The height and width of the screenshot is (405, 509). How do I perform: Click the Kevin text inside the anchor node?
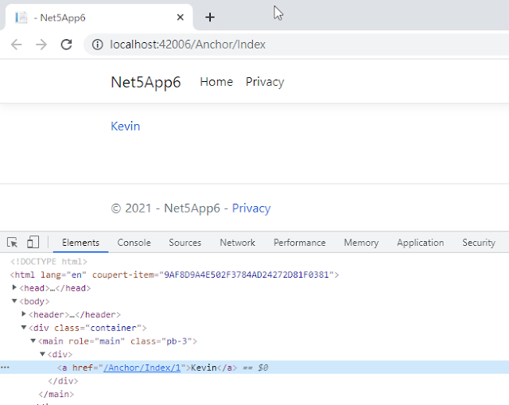(204, 368)
